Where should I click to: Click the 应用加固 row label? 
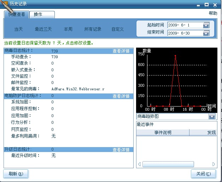coord(21,115)
